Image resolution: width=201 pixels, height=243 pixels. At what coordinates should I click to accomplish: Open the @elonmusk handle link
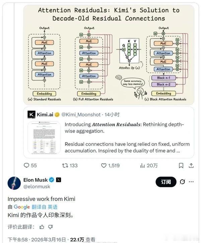[37, 187]
